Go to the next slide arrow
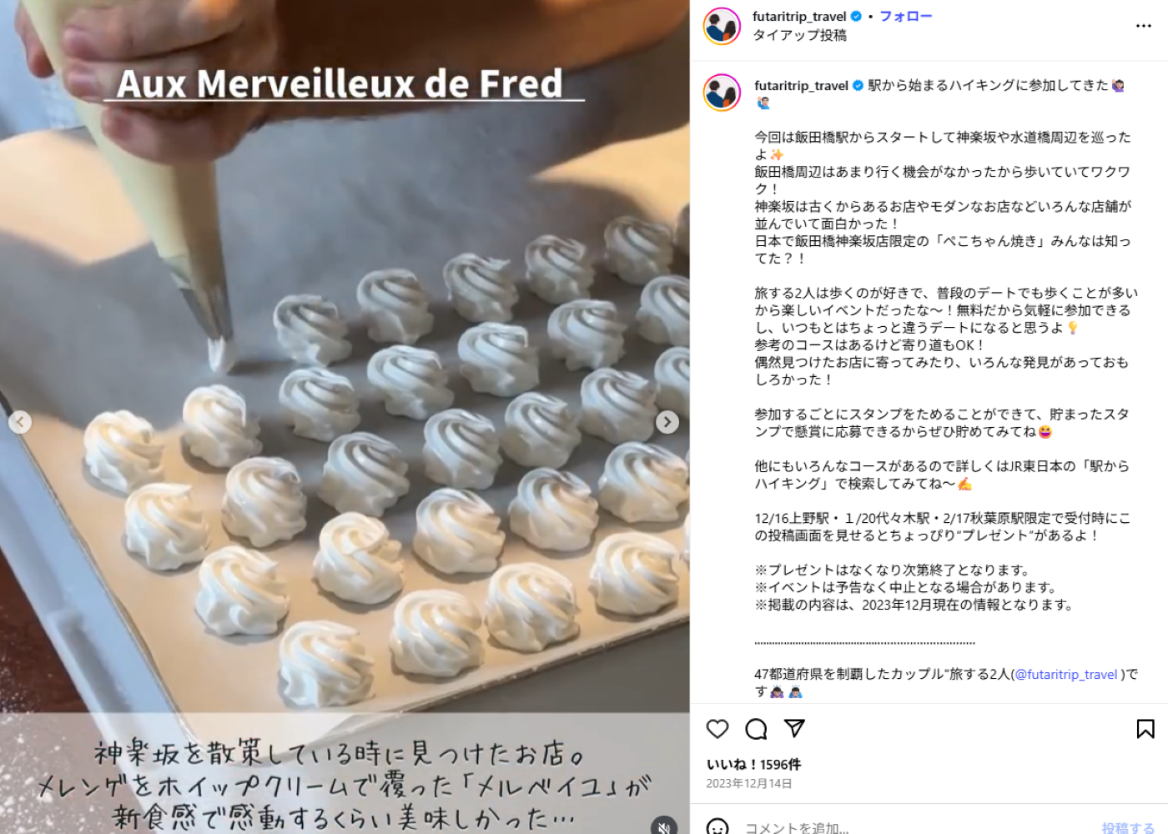 (x=667, y=422)
